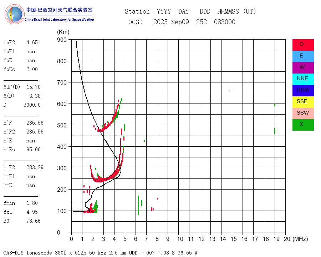Viewport: 321px width, 257px height.
Task: Select the green X legend swatch
Action: (x=303, y=125)
